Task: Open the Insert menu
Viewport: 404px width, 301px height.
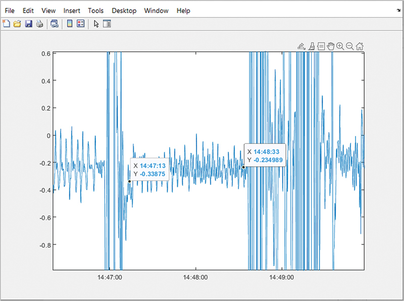Action: pyautogui.click(x=71, y=11)
